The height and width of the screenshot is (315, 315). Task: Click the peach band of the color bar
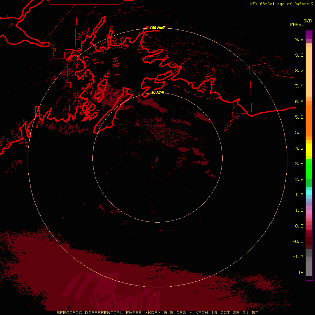pyautogui.click(x=309, y=70)
